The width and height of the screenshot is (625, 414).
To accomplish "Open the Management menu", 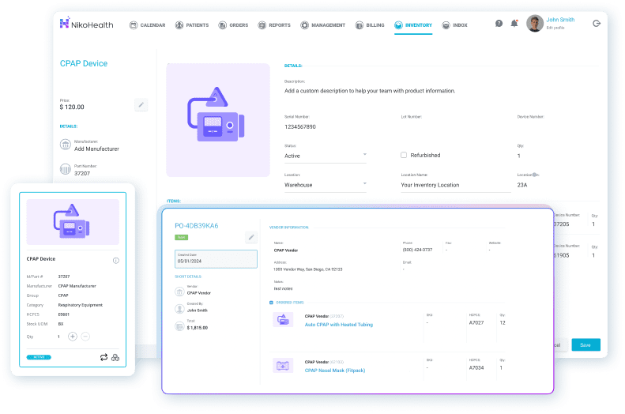I will point(323,25).
